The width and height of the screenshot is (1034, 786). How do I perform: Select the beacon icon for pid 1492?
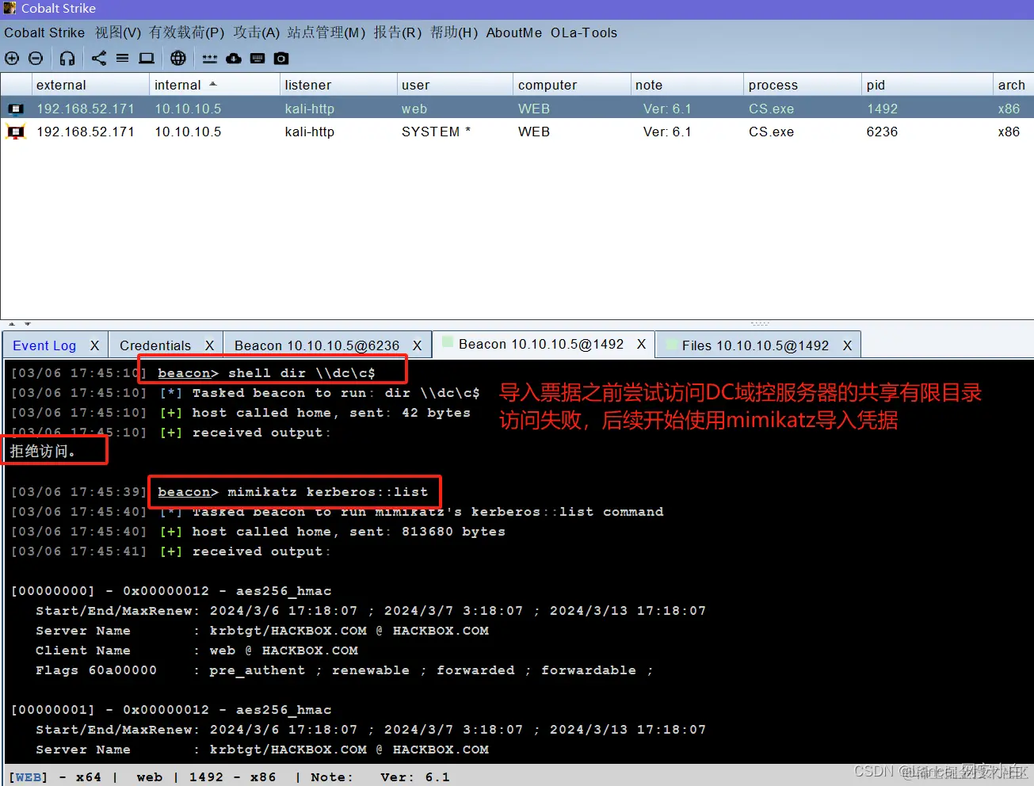[16, 109]
